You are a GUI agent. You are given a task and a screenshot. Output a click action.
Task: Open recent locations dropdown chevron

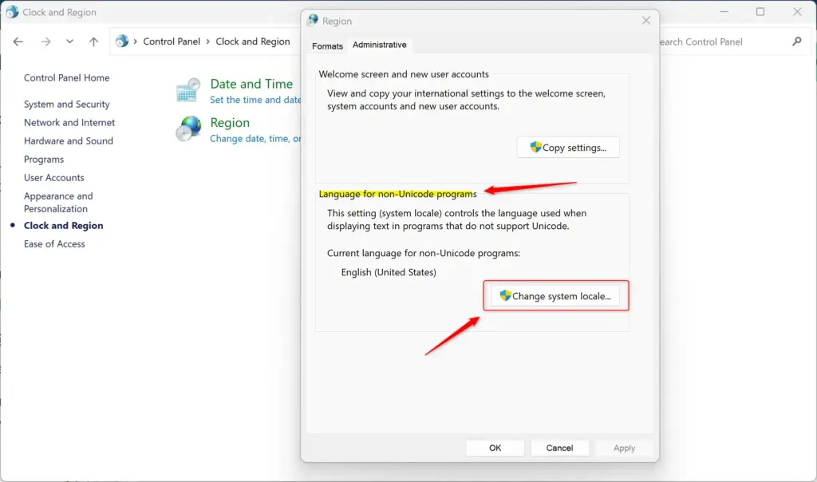pos(69,41)
